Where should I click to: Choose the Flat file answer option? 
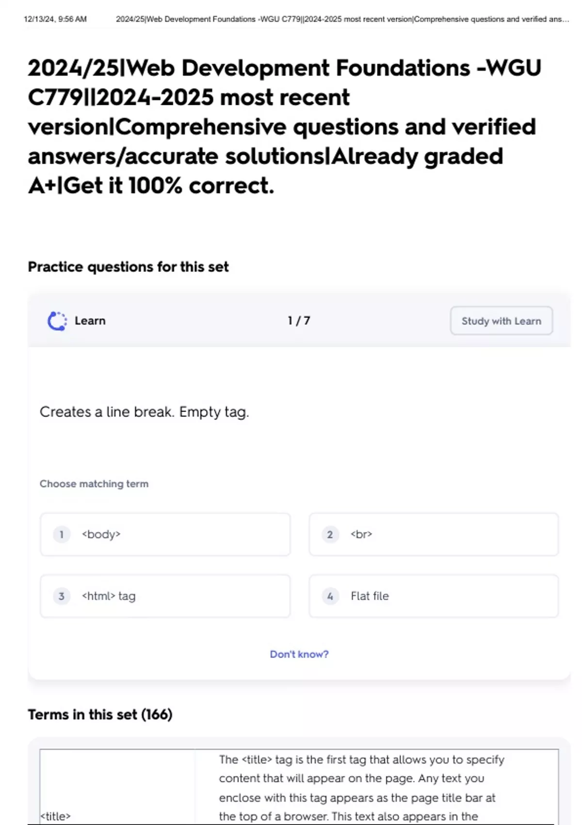coord(434,596)
